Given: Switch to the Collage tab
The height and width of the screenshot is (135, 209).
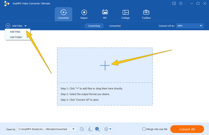Looking at the screenshot, I should (x=125, y=14).
